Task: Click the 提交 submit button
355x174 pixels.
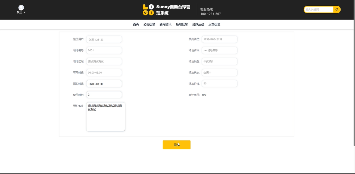Action: click(177, 145)
